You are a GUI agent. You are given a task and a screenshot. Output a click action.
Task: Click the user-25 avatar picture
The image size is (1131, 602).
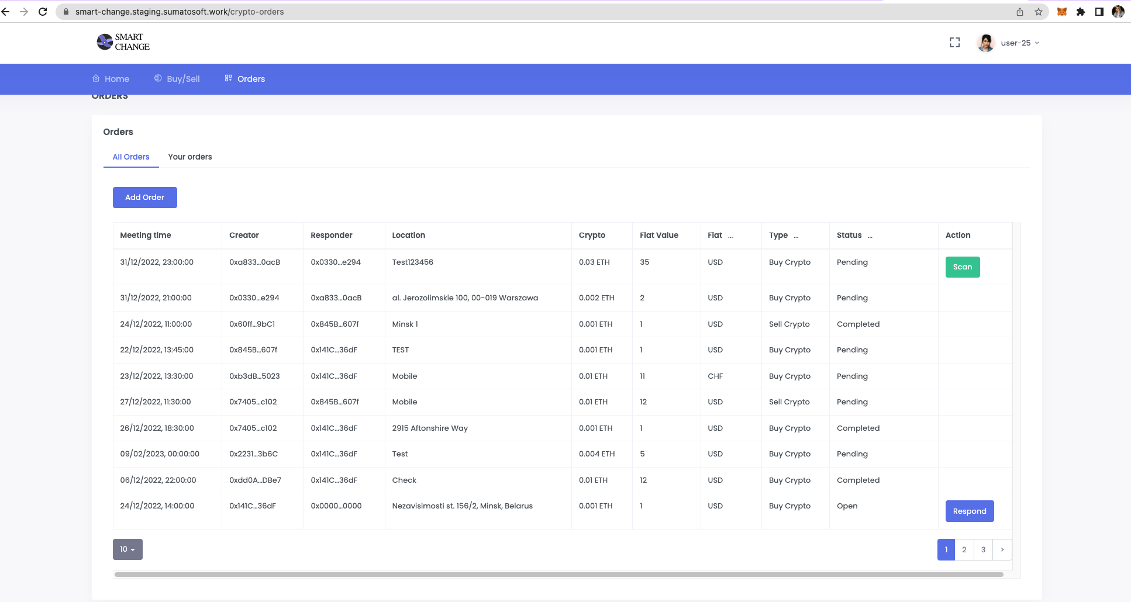point(985,43)
